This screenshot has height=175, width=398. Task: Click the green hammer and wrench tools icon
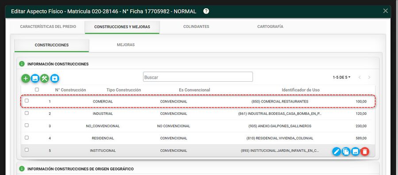point(45,78)
